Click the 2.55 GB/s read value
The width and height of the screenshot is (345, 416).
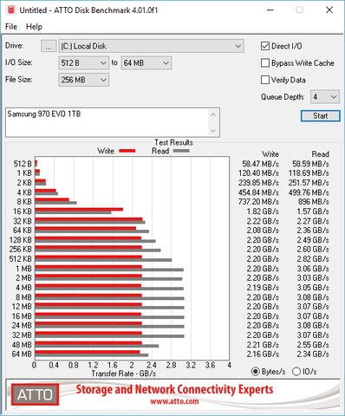313,345
